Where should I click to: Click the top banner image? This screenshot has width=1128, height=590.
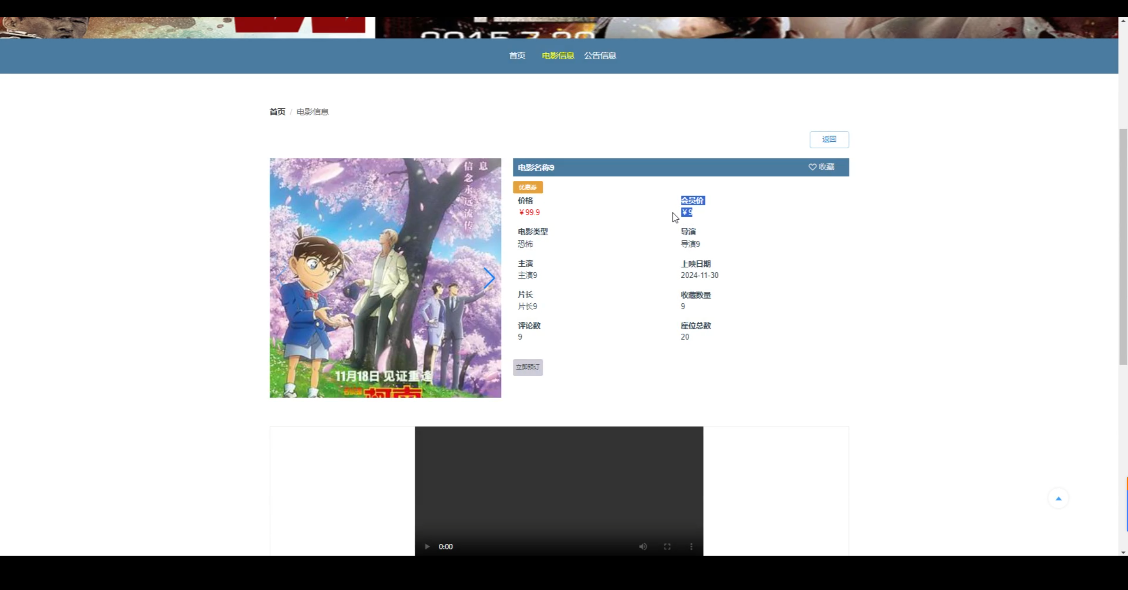point(559,27)
